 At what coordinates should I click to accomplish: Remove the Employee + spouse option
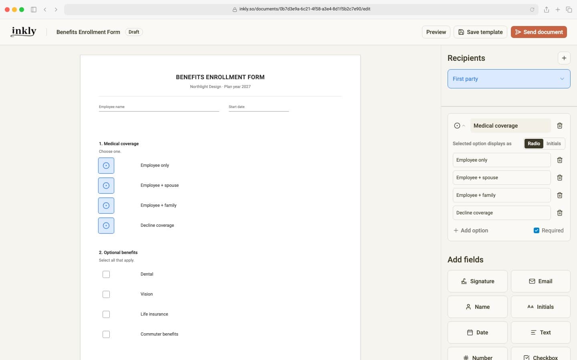[560, 178]
